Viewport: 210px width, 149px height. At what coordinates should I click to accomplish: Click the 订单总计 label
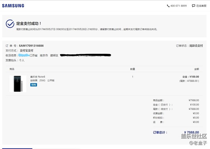pyautogui.click(x=160, y=133)
